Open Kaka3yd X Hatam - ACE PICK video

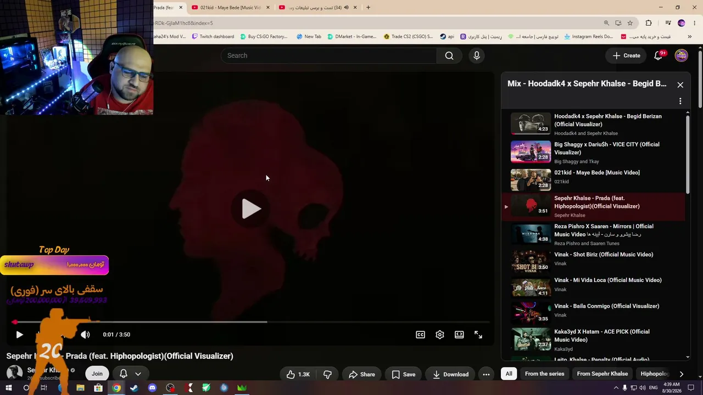[x=594, y=340]
